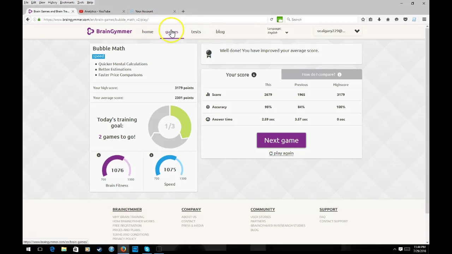Click the play again link
Screen dimensions: 452x254
click(x=281, y=153)
